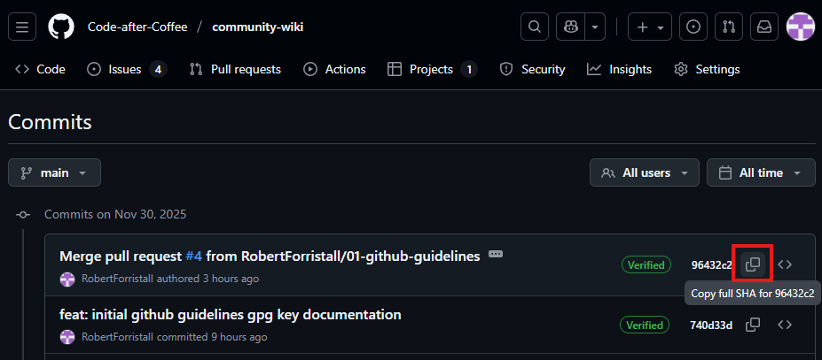This screenshot has width=822, height=360.
Task: Open Copilot chat icon
Action: tap(570, 27)
